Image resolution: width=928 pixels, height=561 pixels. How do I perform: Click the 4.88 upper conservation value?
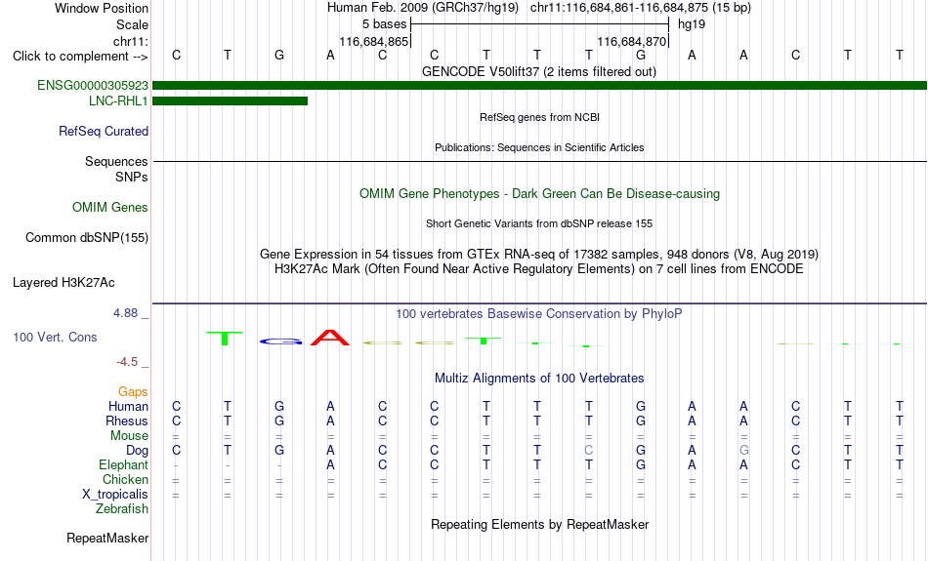(125, 313)
